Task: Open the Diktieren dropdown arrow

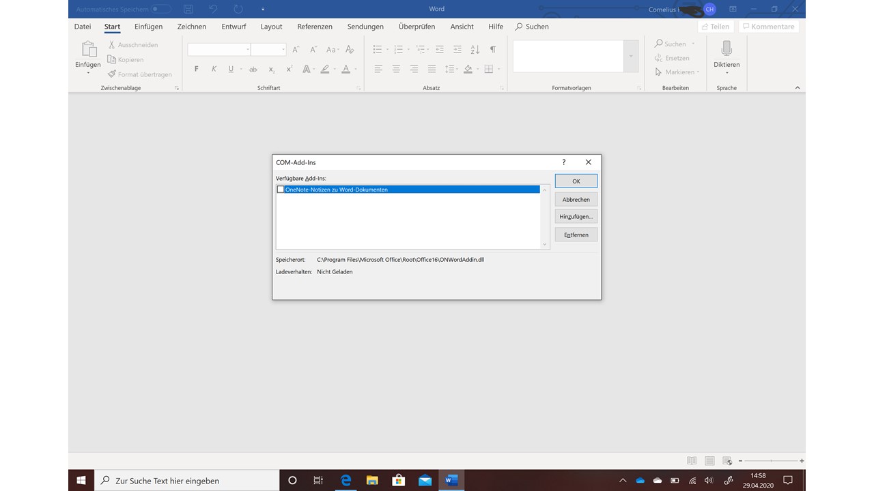Action: (x=727, y=73)
